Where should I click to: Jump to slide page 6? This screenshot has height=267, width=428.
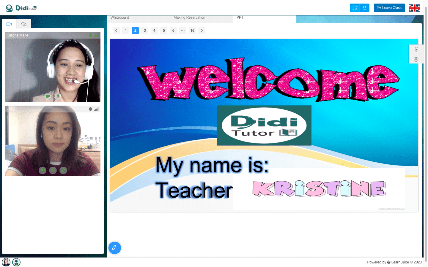tap(173, 30)
